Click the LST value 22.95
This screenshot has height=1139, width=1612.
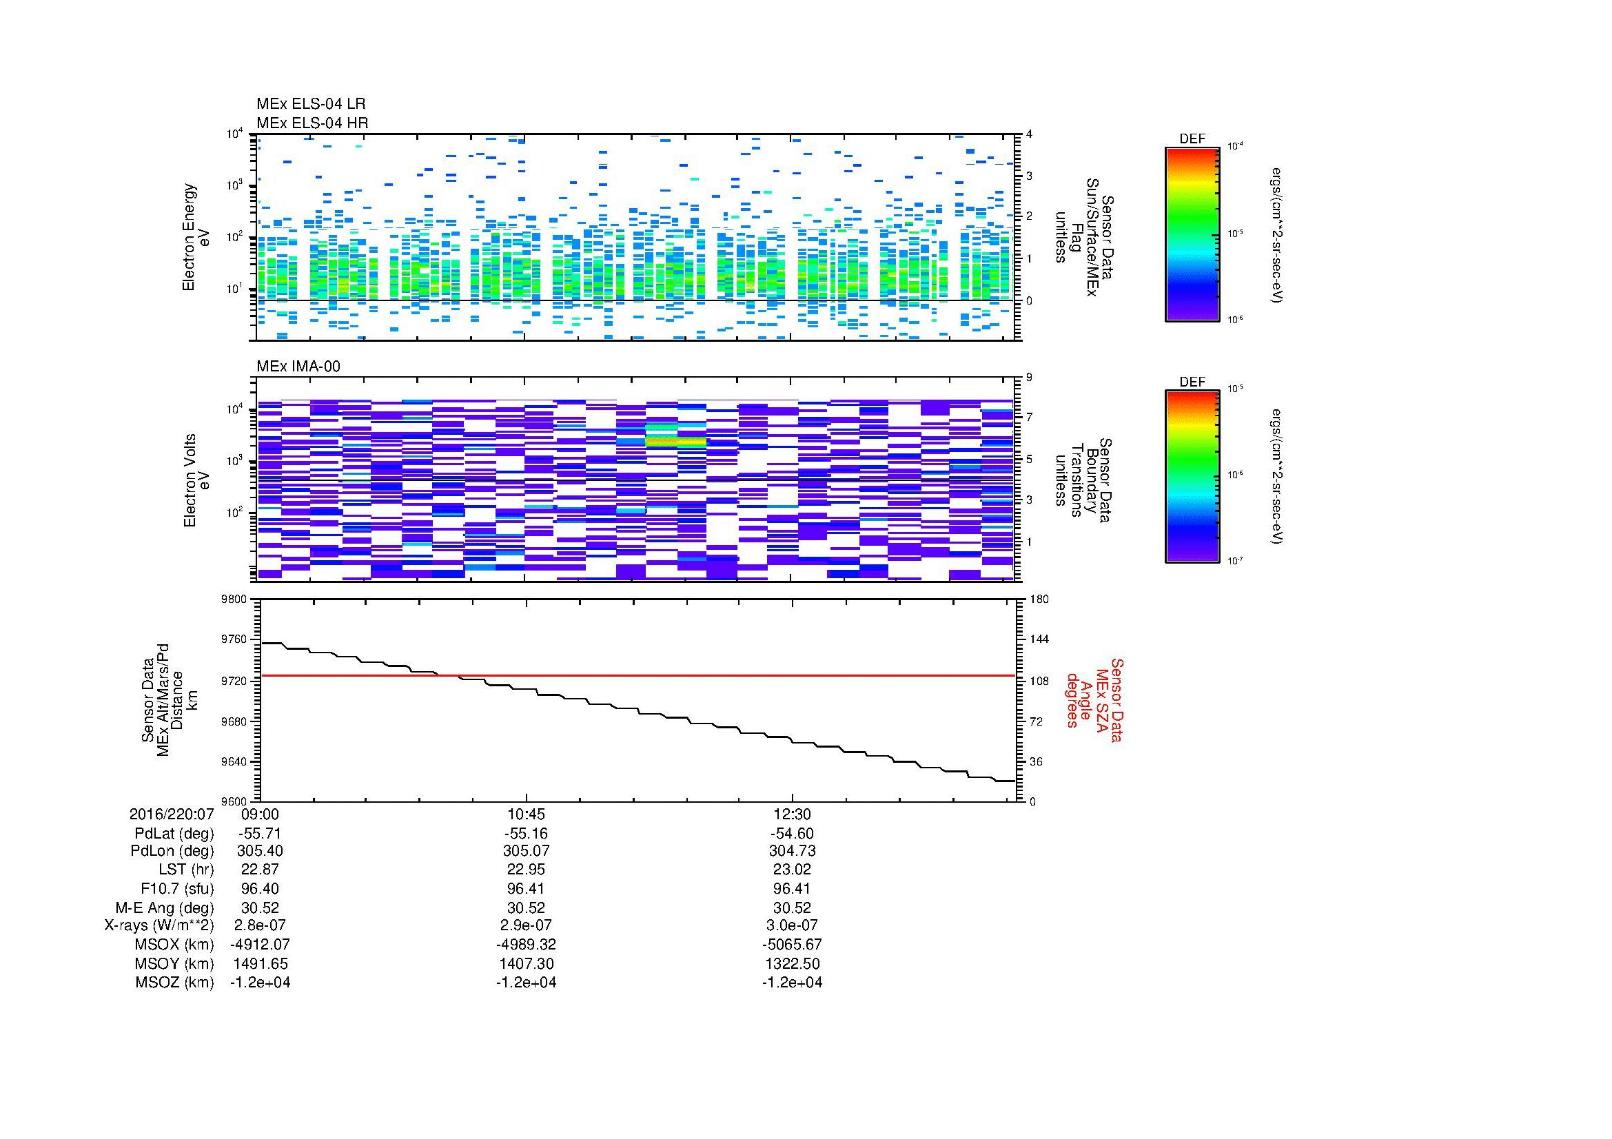point(526,870)
